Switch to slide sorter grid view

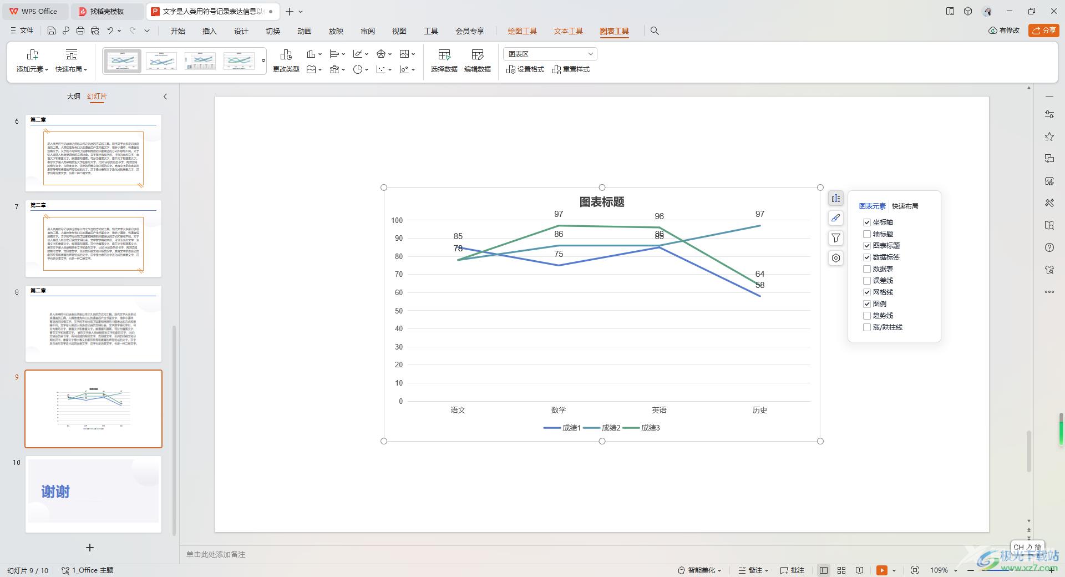click(x=841, y=570)
